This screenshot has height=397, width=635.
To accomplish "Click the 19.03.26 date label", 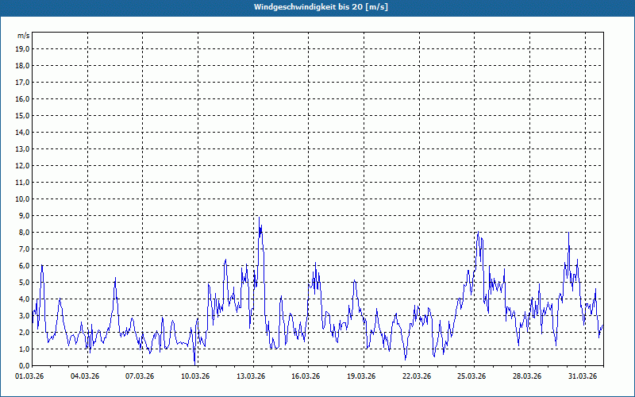I will coord(361,376).
